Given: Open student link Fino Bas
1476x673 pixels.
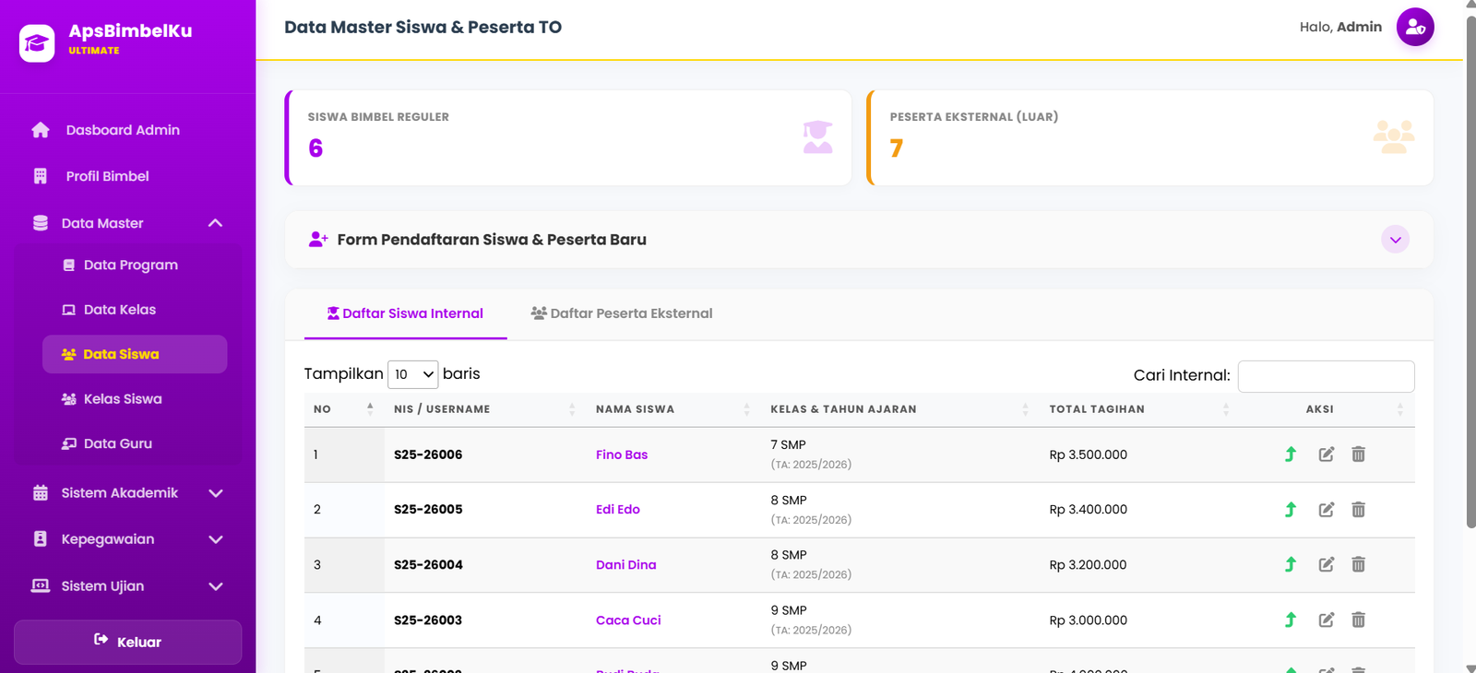Looking at the screenshot, I should 622,455.
